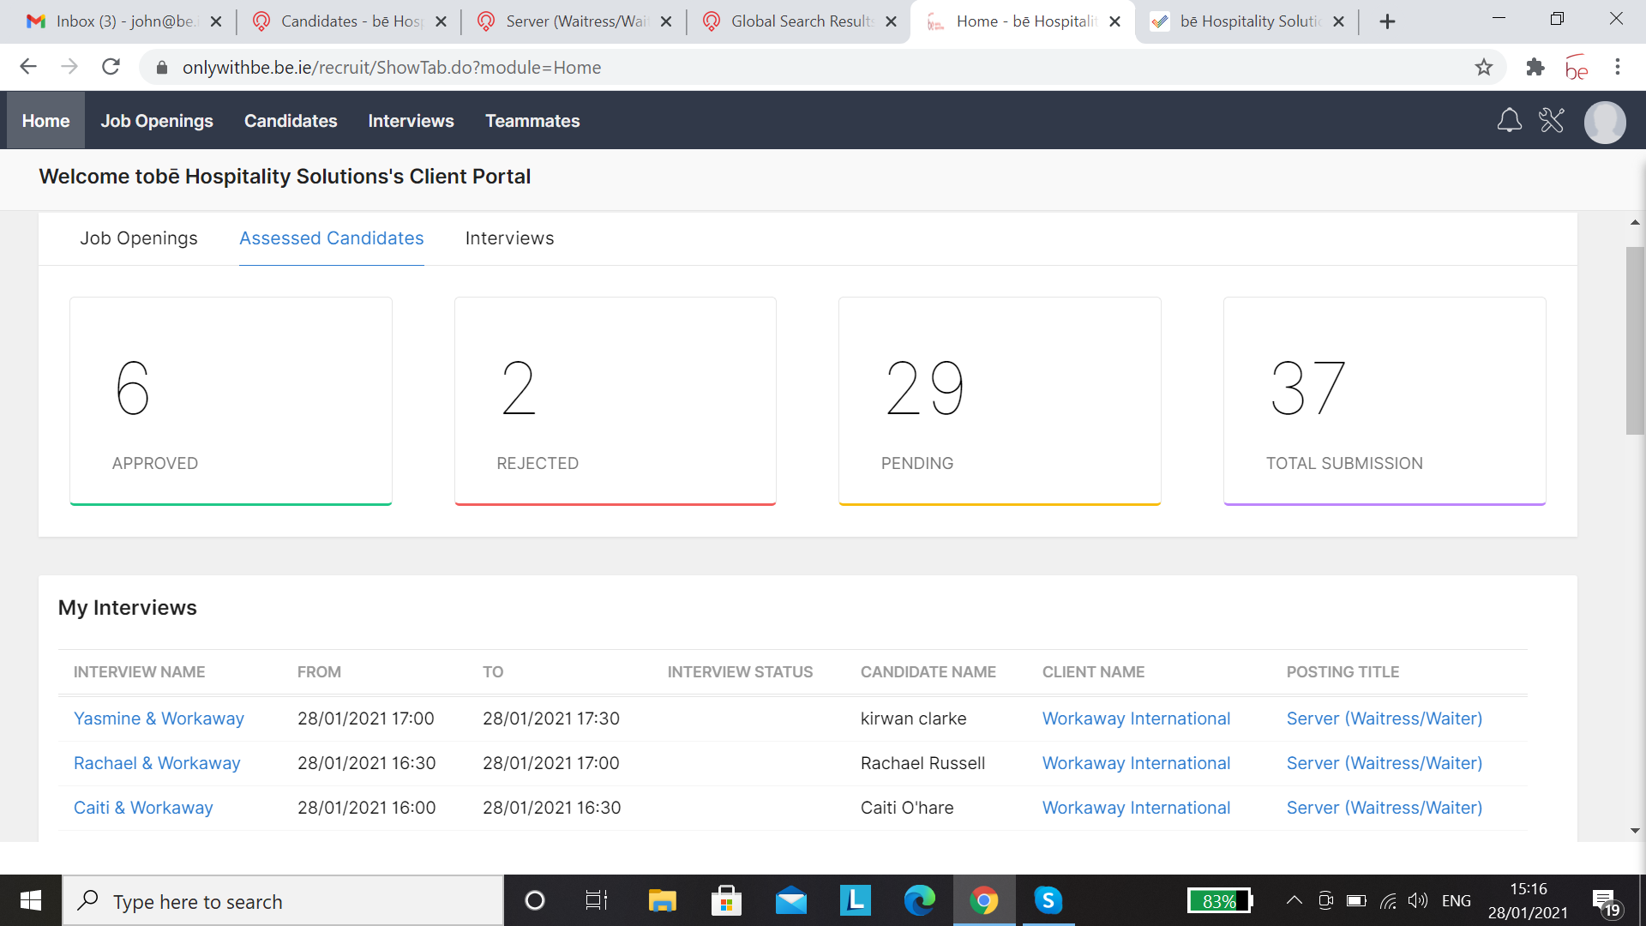Open Task View on the taskbar
Viewport: 1646px width, 926px height.
[x=596, y=900]
